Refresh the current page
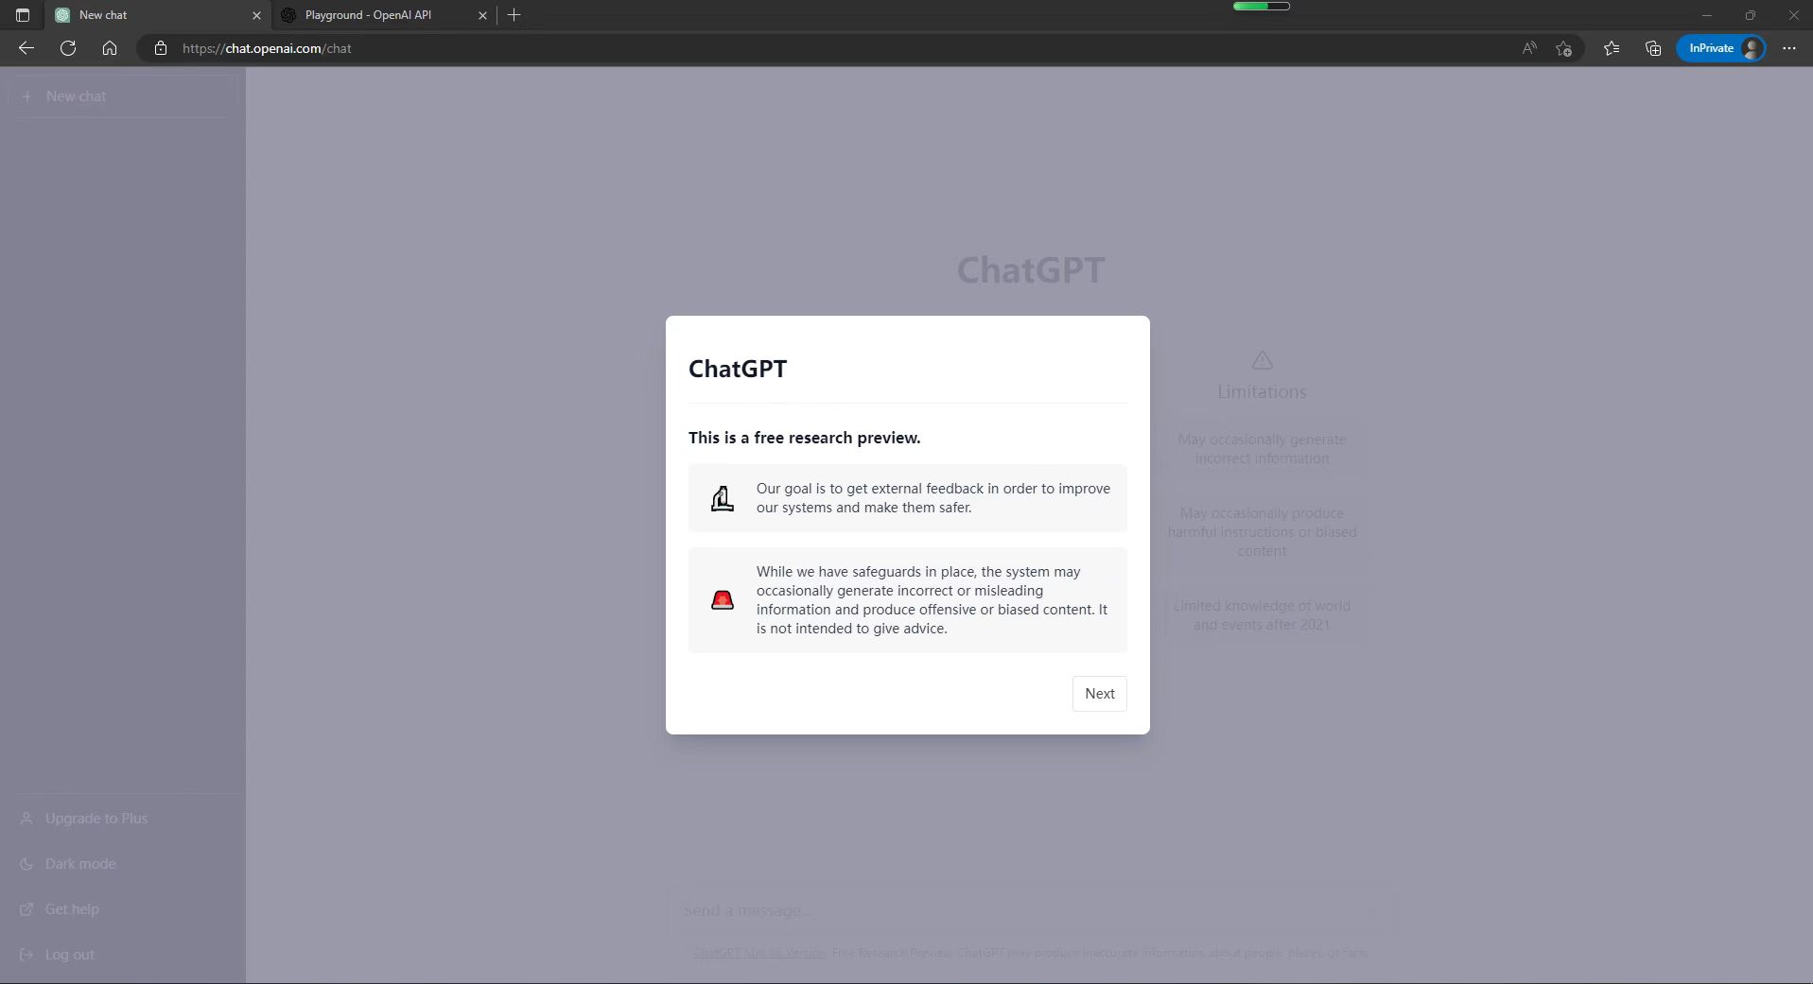Image resolution: width=1813 pixels, height=984 pixels. (x=68, y=48)
